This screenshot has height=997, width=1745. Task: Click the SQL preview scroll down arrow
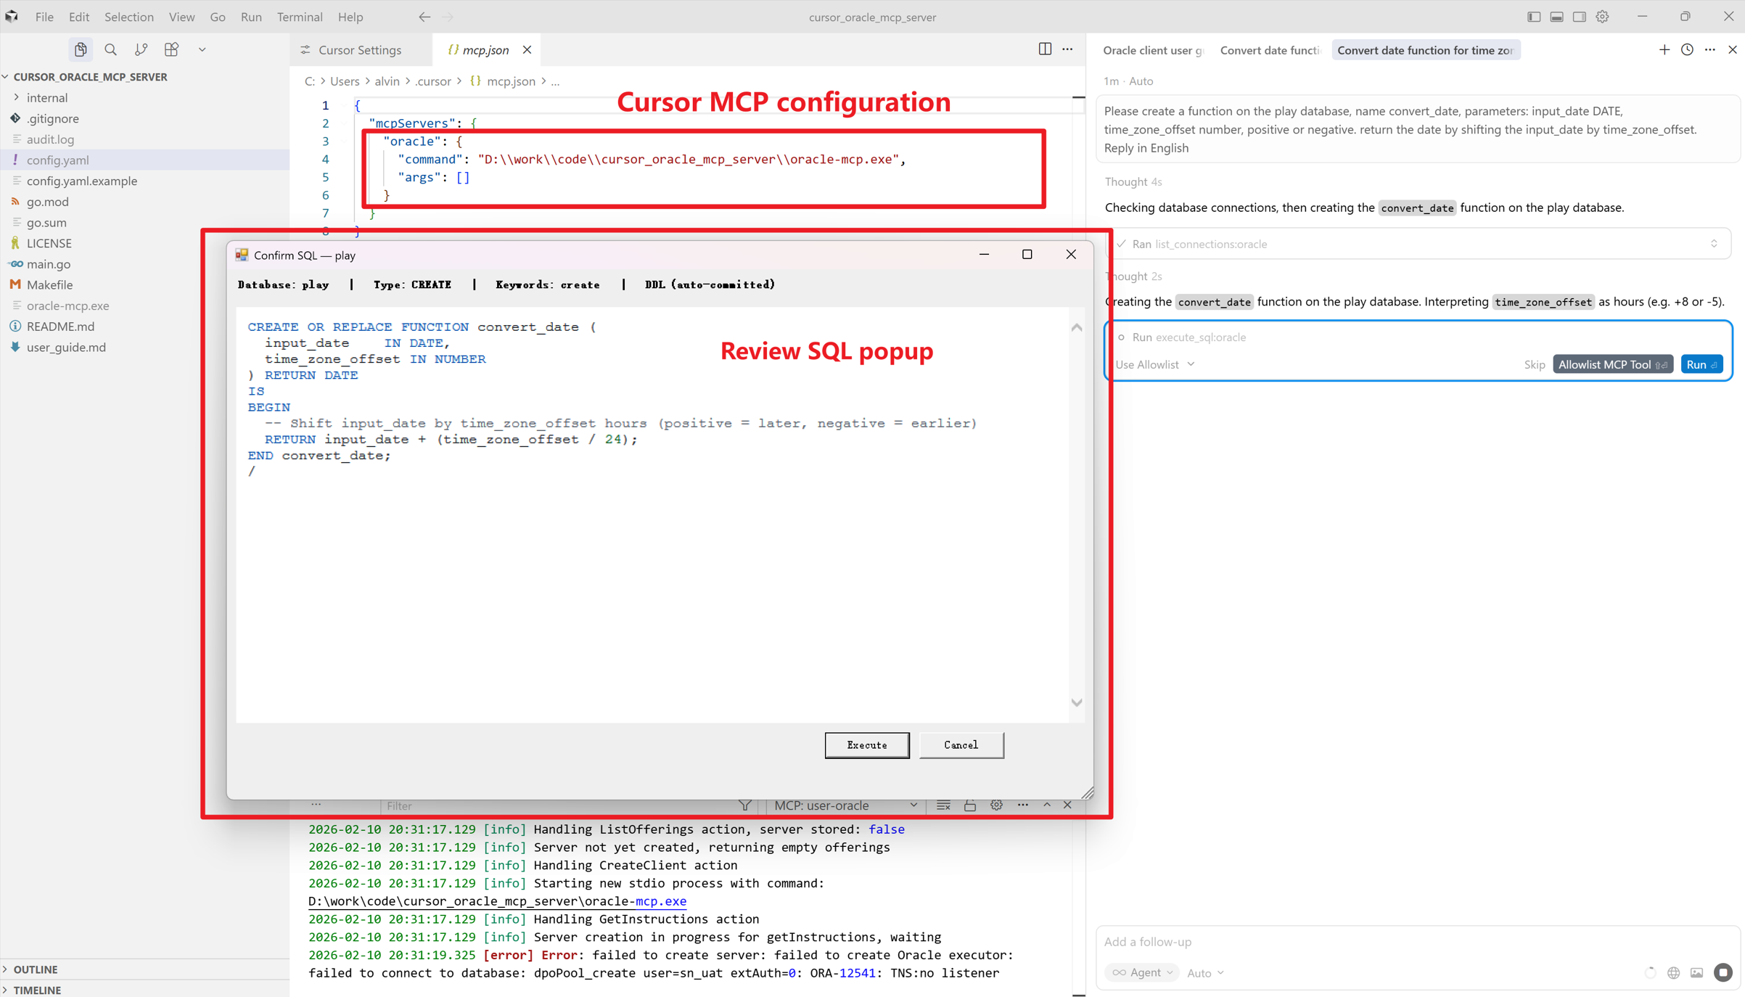point(1077,702)
